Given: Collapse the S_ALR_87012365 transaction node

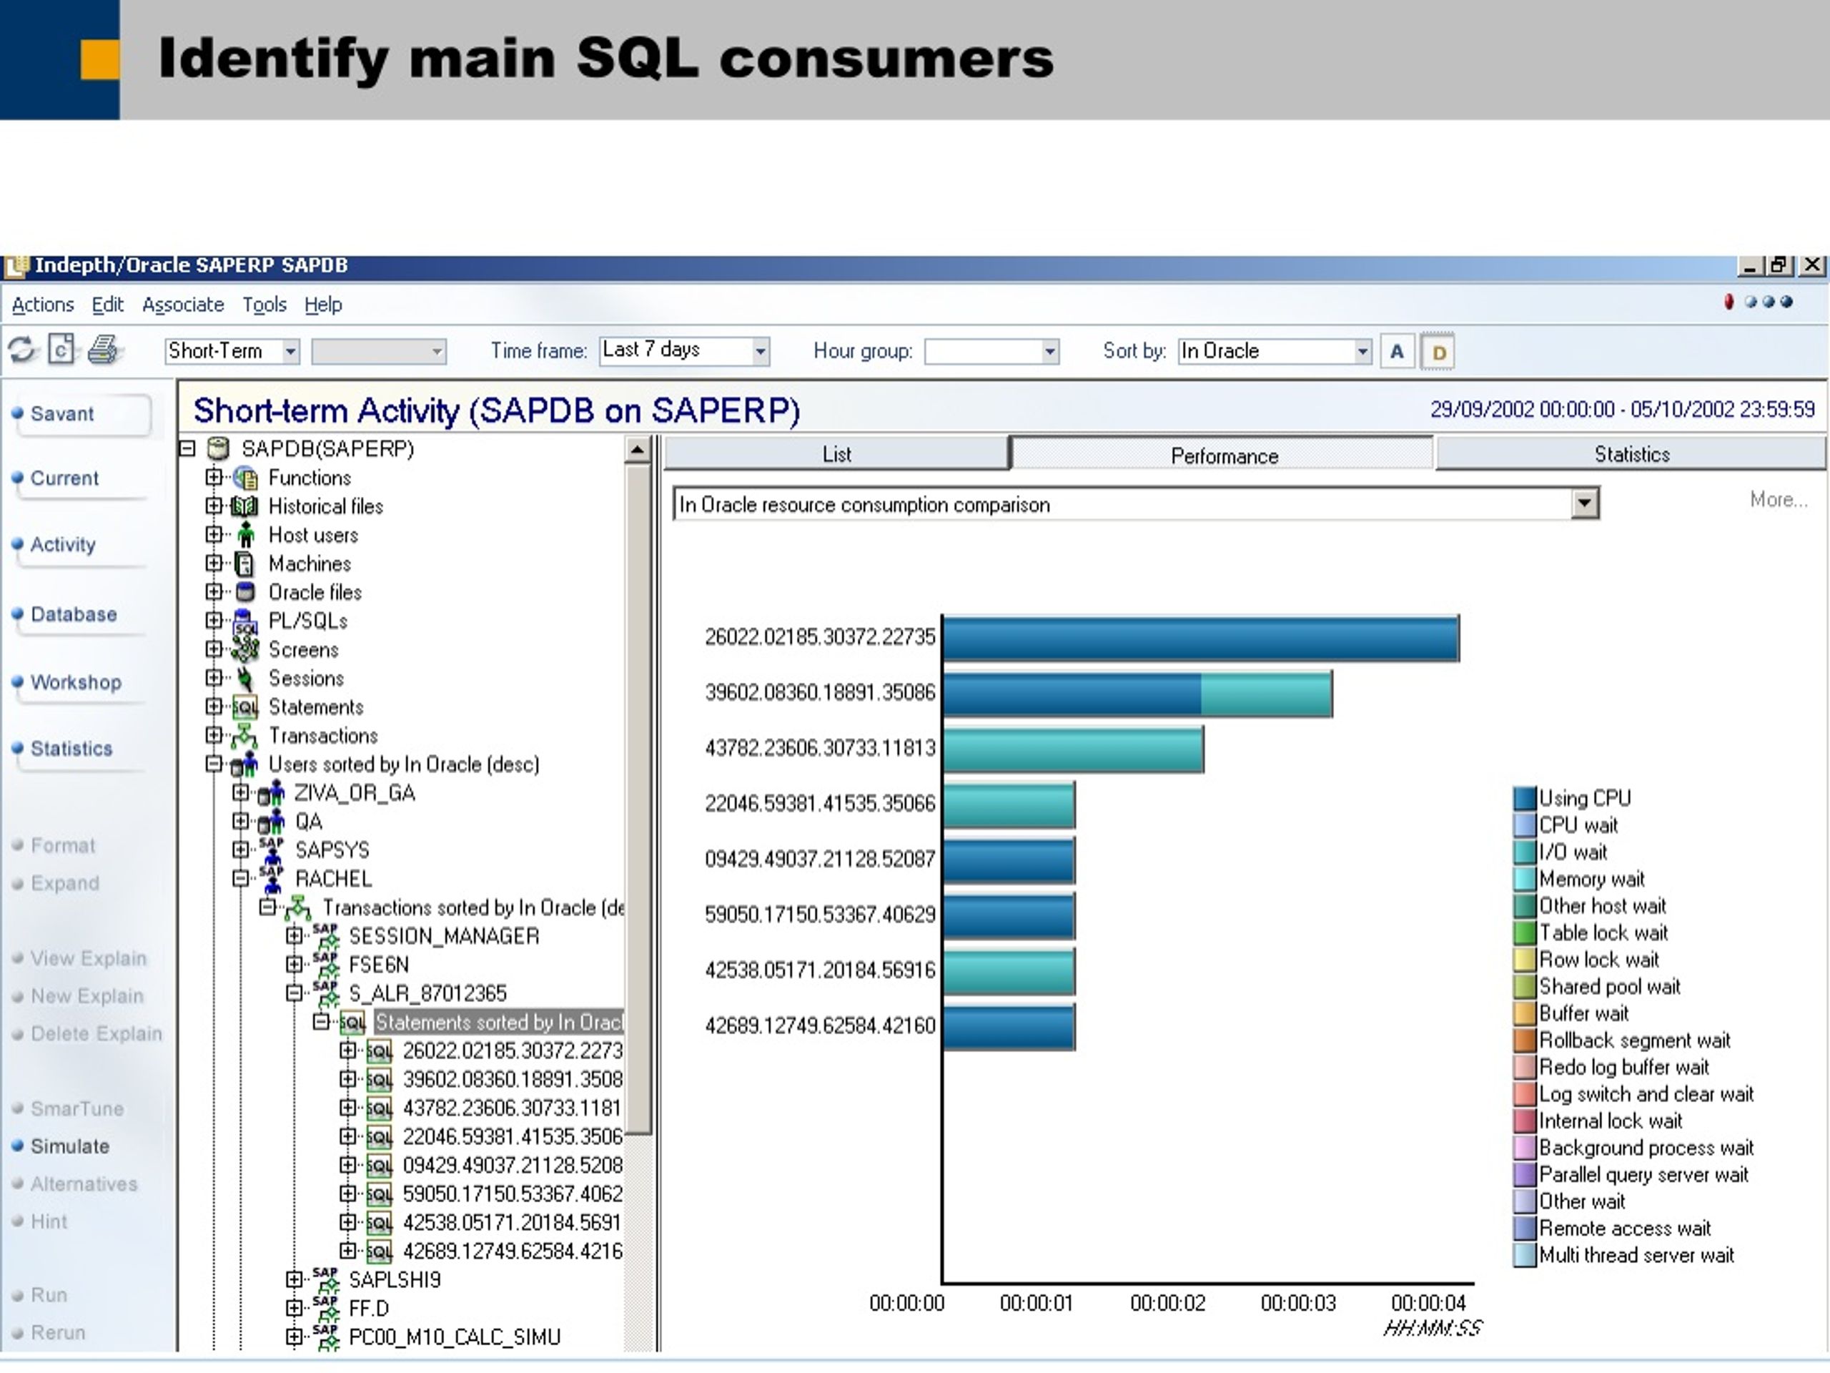Looking at the screenshot, I should coord(295,993).
